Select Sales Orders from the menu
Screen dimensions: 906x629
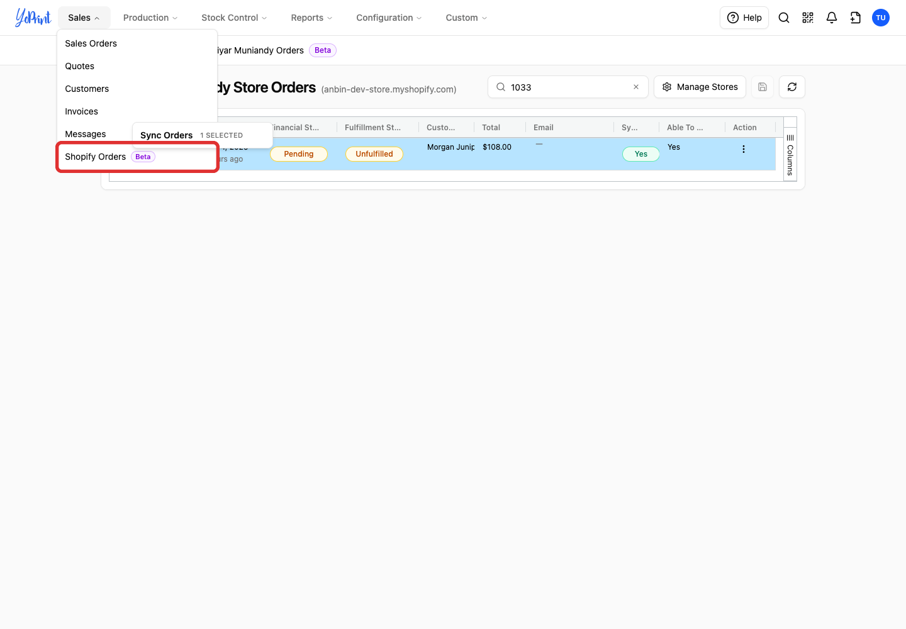[x=137, y=43]
